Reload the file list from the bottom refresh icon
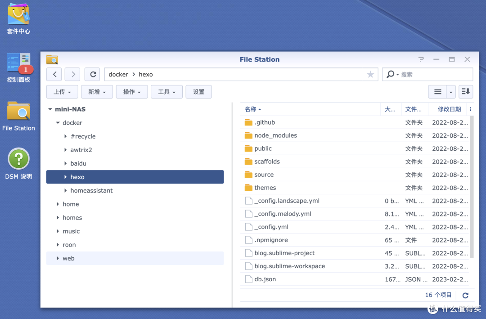The width and height of the screenshot is (486, 319). 465,295
